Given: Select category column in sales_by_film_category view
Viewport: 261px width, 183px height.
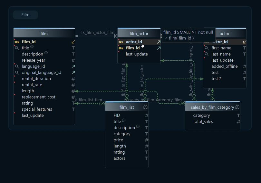Looking at the screenshot, I should (x=212, y=116).
